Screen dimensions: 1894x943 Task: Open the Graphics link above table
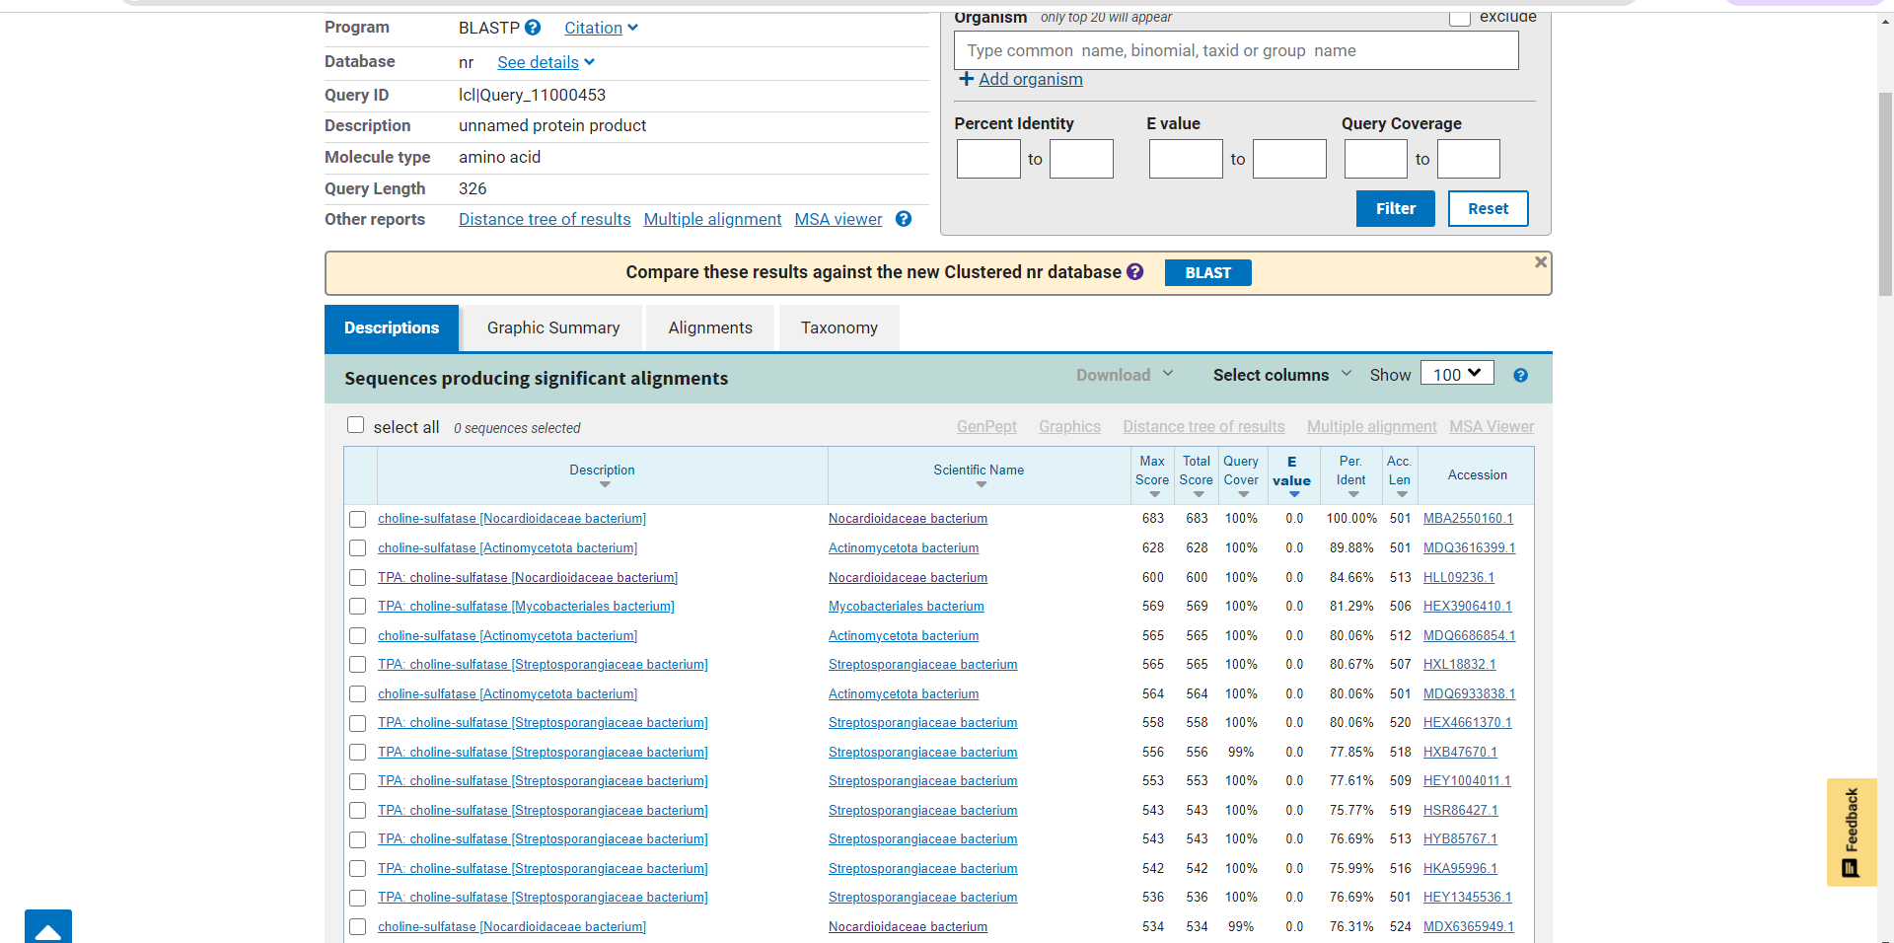point(1069,426)
